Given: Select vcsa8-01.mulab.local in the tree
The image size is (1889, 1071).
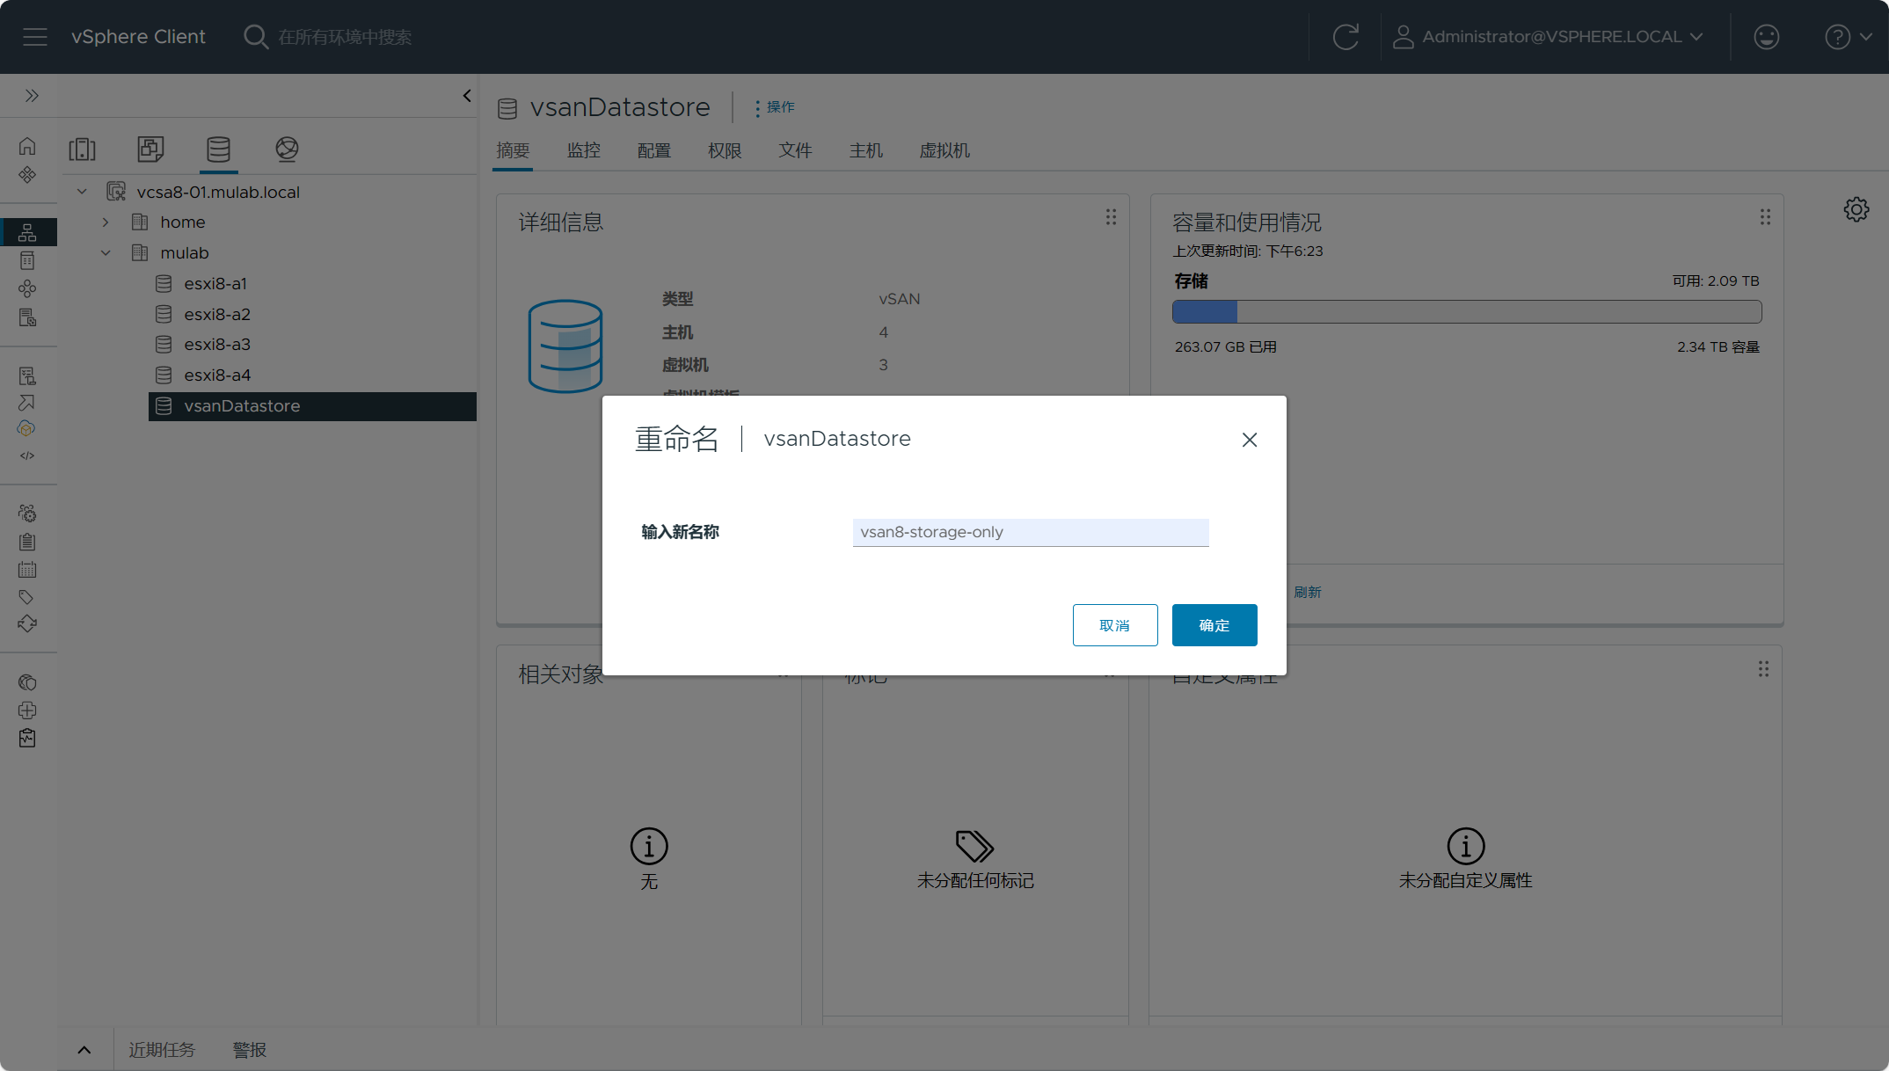Looking at the screenshot, I should (218, 192).
